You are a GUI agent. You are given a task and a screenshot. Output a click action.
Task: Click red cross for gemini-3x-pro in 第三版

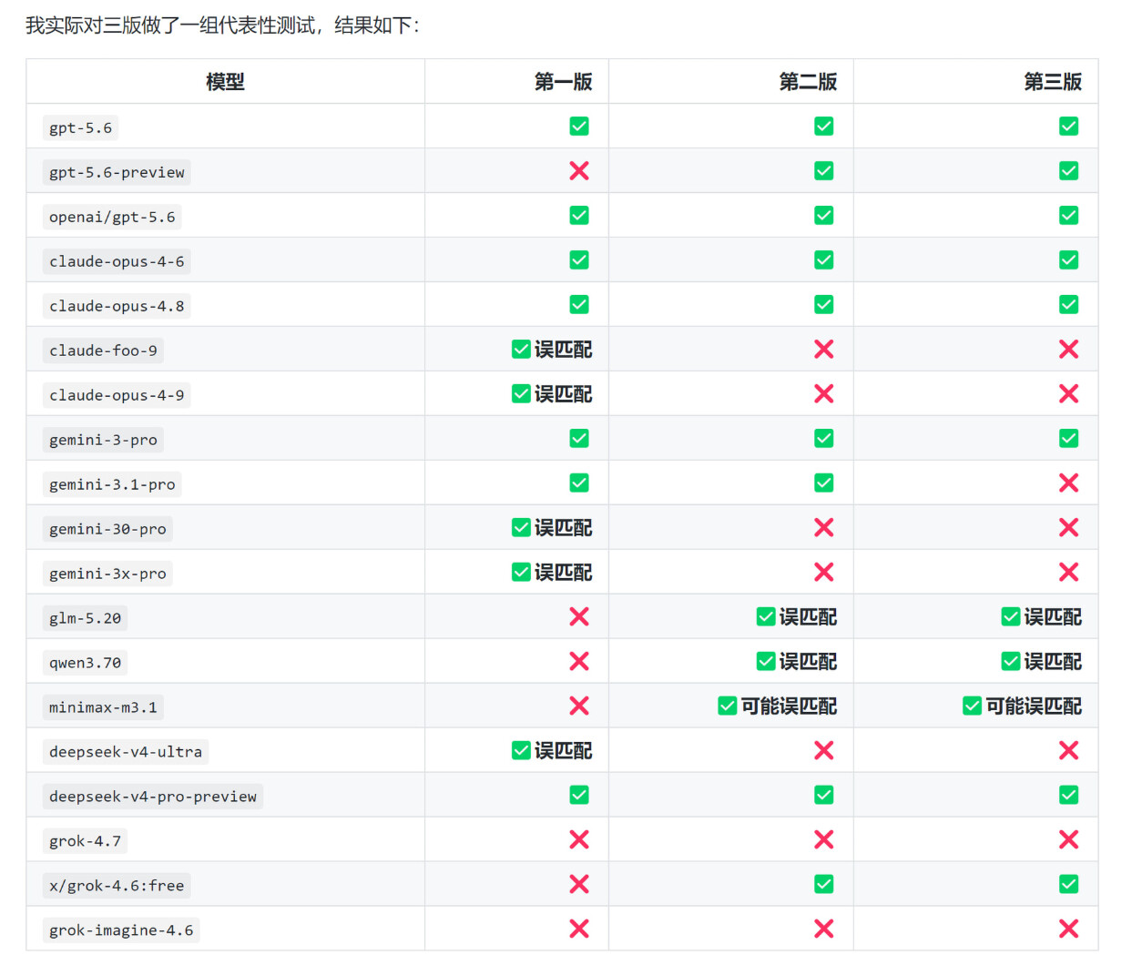pos(1069,573)
